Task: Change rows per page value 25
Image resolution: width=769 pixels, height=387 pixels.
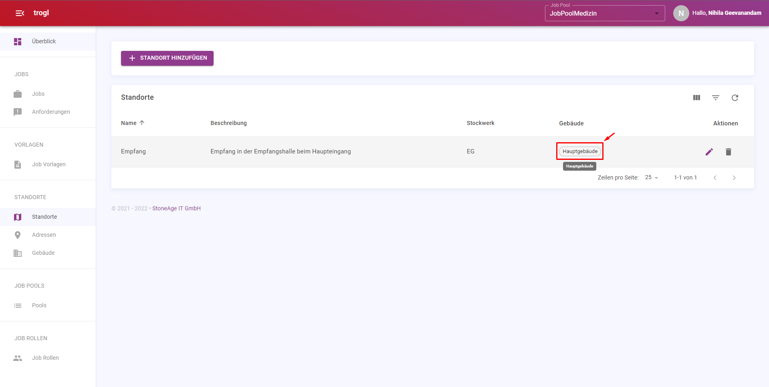Action: [652, 177]
